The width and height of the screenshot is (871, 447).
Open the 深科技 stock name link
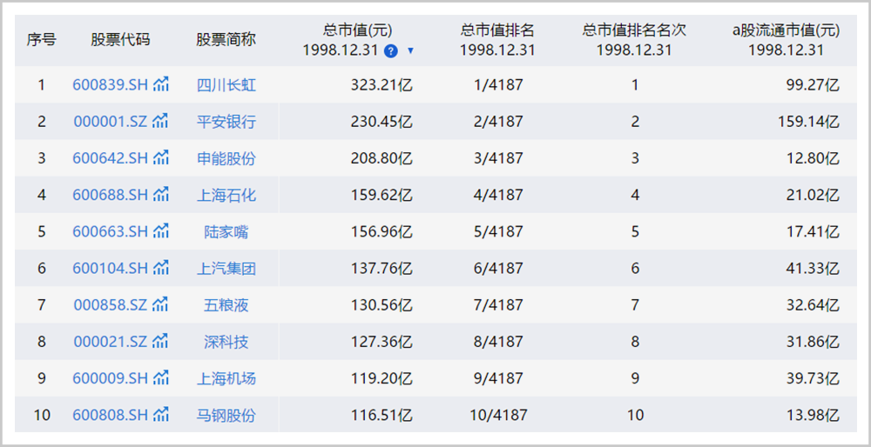[x=226, y=341]
